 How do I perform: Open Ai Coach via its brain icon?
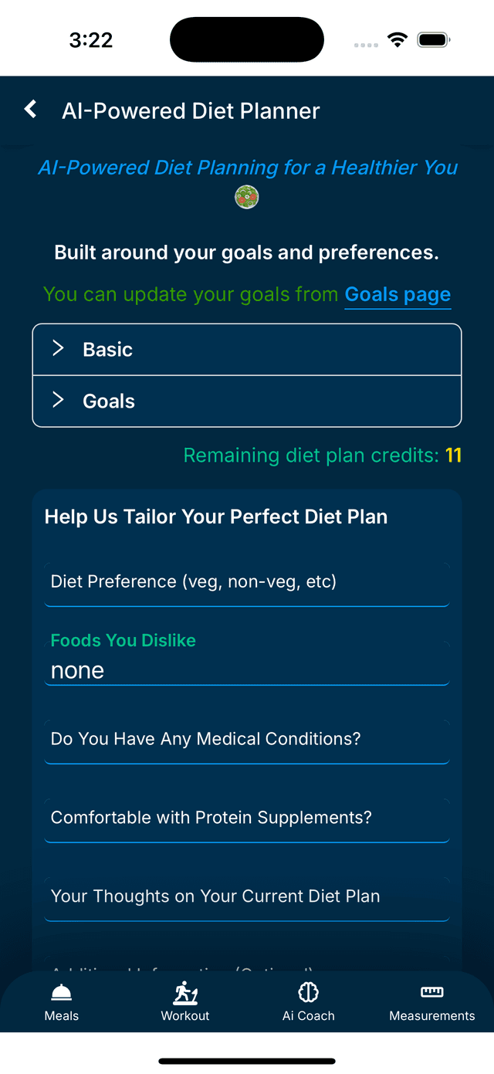click(x=308, y=993)
